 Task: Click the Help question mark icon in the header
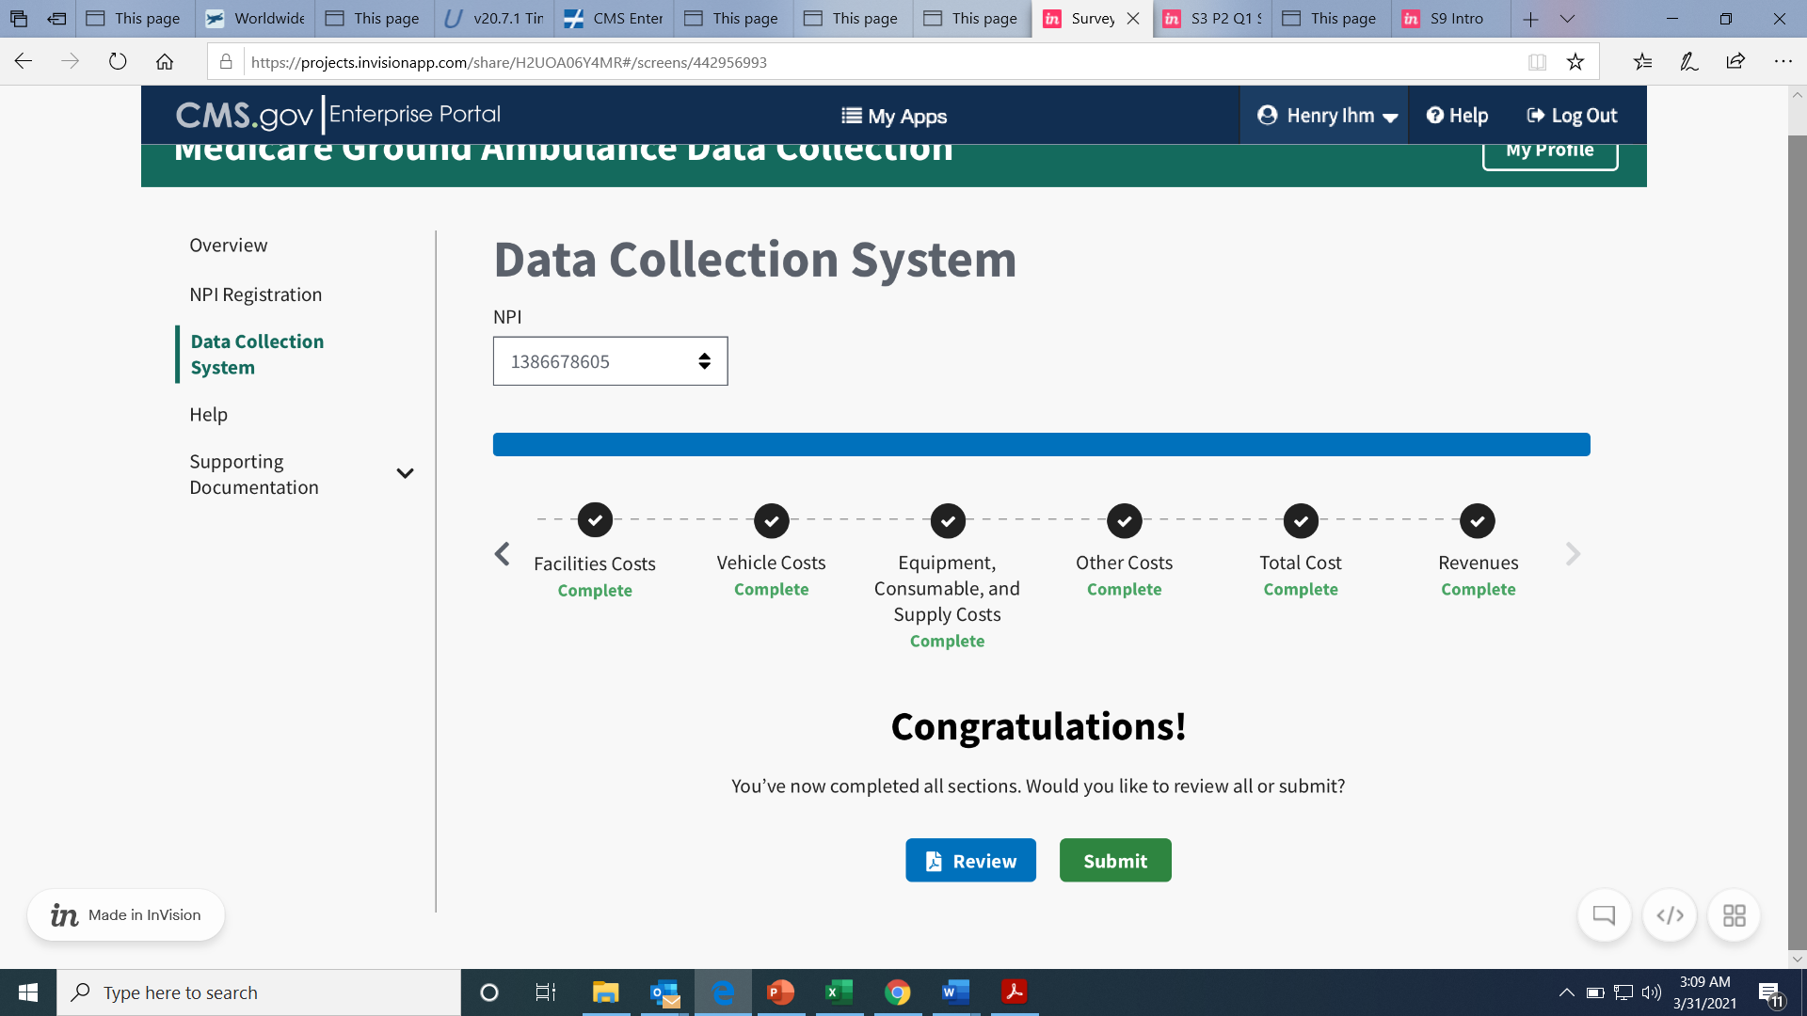1434,115
